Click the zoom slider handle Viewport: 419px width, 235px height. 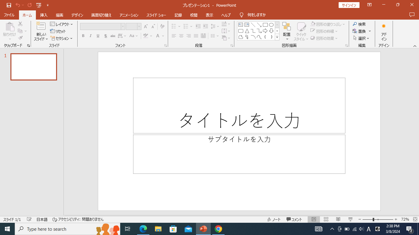tap(373, 219)
